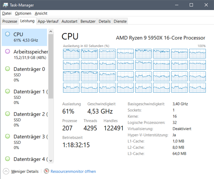Image resolution: width=214 pixels, height=179 pixels.
Task: Open the Datei menu
Action: (7, 13)
